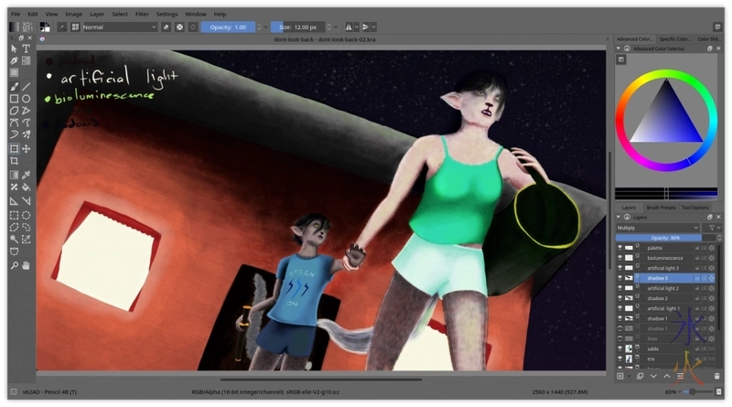Select the artificial light 2 layer

[662, 288]
